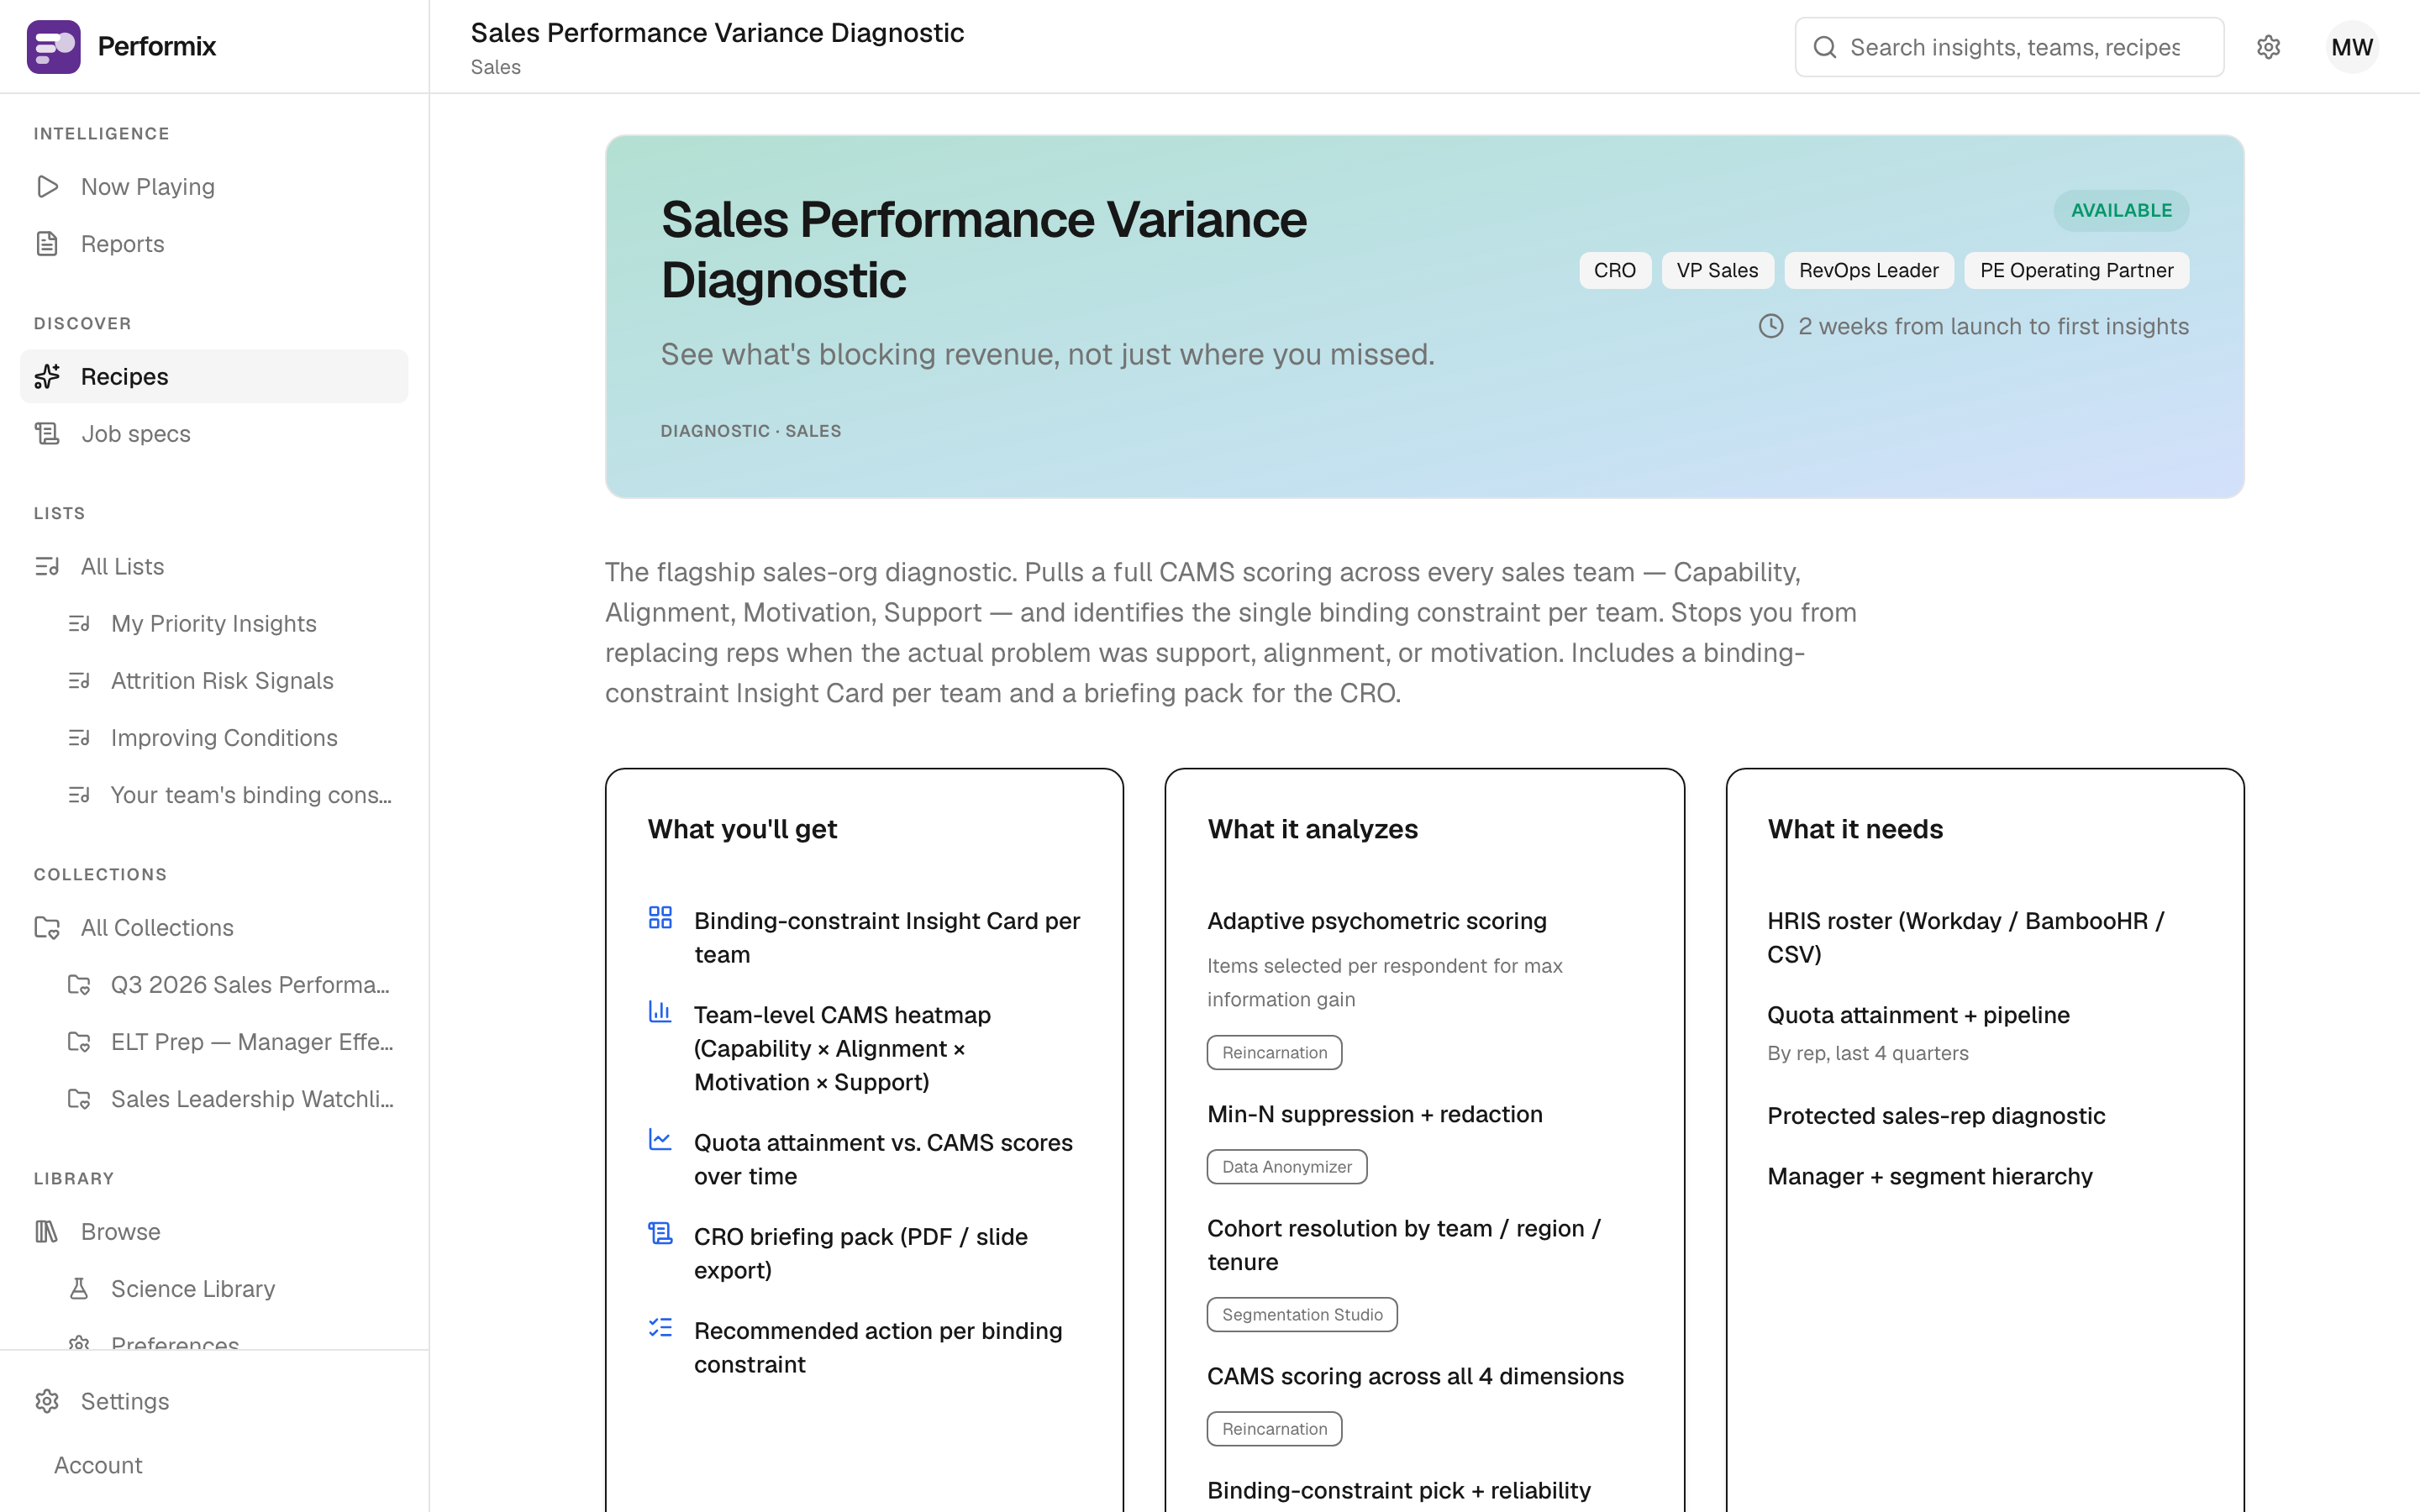Screen dimensions: 2420x1512
Task: Open ELT Prep Manager Effectiveness collection
Action: (x=230, y=1041)
